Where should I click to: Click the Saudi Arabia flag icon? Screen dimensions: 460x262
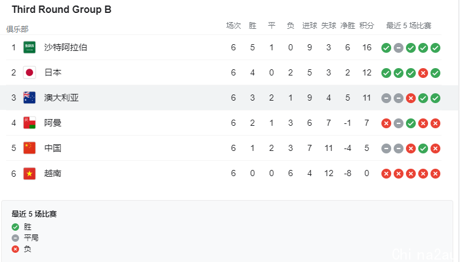[29, 47]
